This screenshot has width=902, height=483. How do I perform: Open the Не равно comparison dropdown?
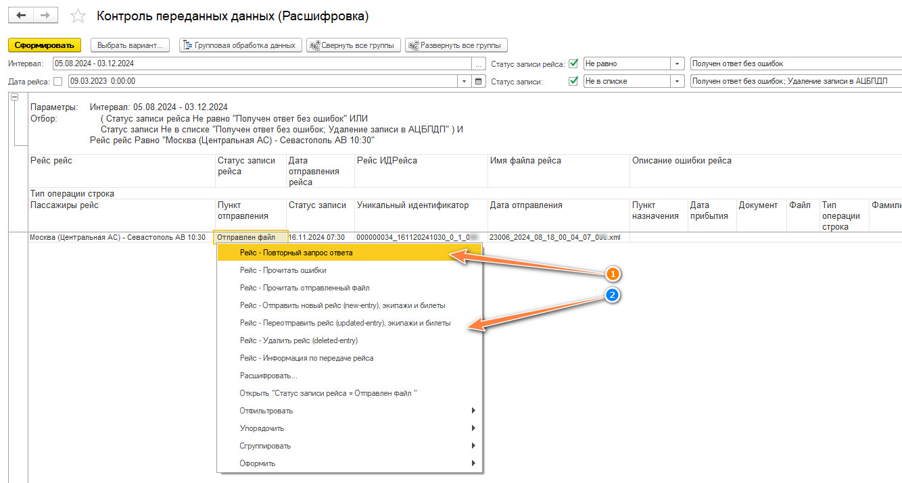tap(677, 63)
